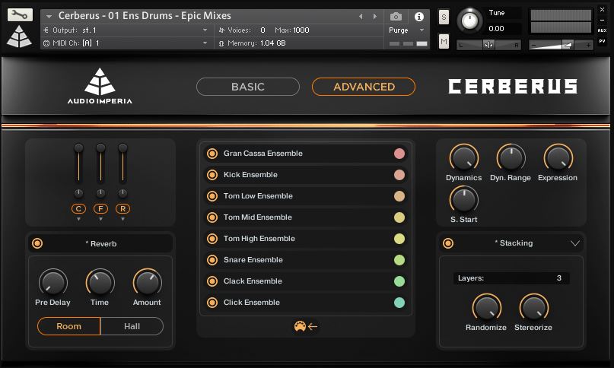The height and width of the screenshot is (368, 614).
Task: Click the Layers value field
Action: [511, 278]
